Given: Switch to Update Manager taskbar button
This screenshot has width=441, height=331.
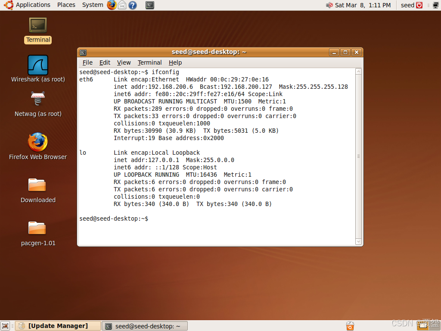Looking at the screenshot, I should click(58, 326).
